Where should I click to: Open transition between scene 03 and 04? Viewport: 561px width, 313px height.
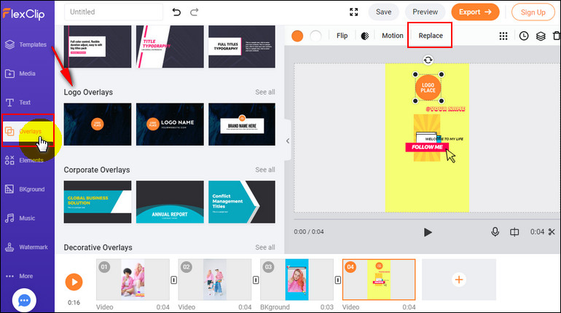point(338,280)
